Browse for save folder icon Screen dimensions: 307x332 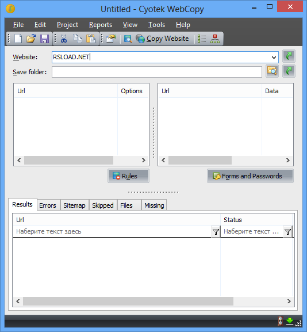click(x=272, y=71)
